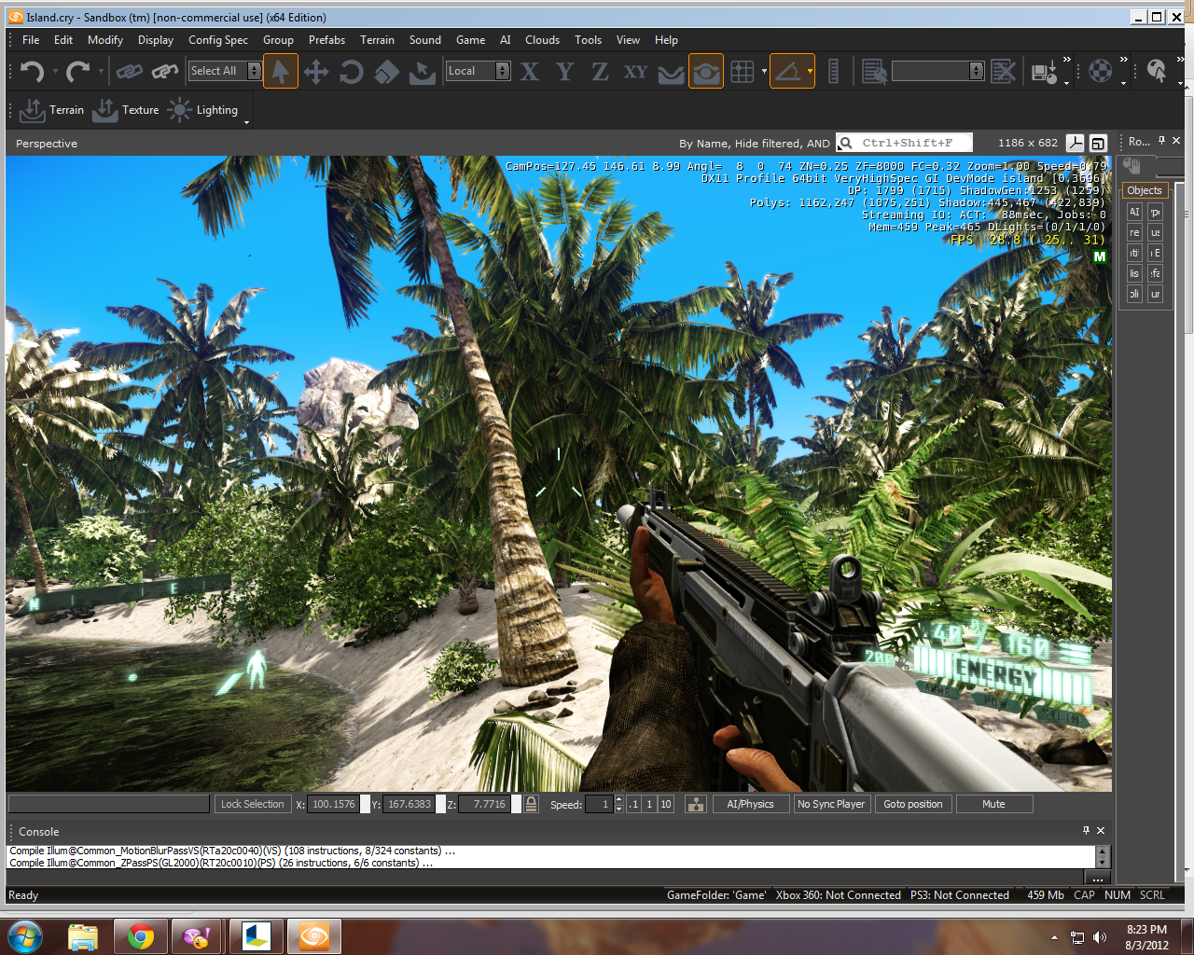
Task: Lock movement to the Y axis
Action: click(564, 72)
